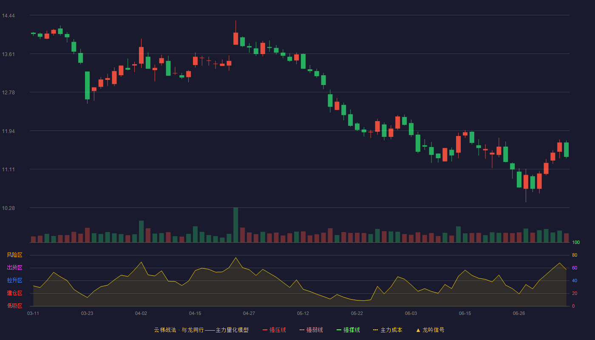The image size is (595, 340).
Task: Select the tall green candlestick above 03-23
Action: point(87,85)
